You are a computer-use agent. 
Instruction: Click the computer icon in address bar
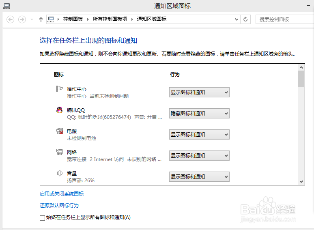tap(51, 19)
